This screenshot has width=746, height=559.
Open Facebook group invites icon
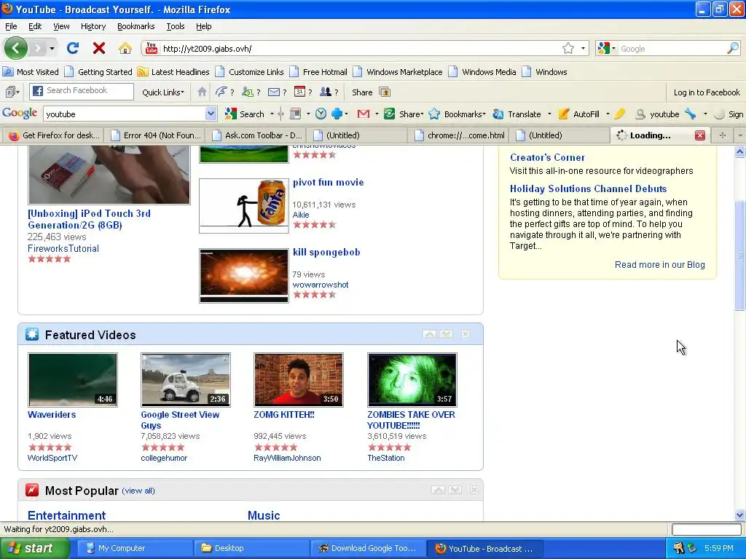[326, 92]
